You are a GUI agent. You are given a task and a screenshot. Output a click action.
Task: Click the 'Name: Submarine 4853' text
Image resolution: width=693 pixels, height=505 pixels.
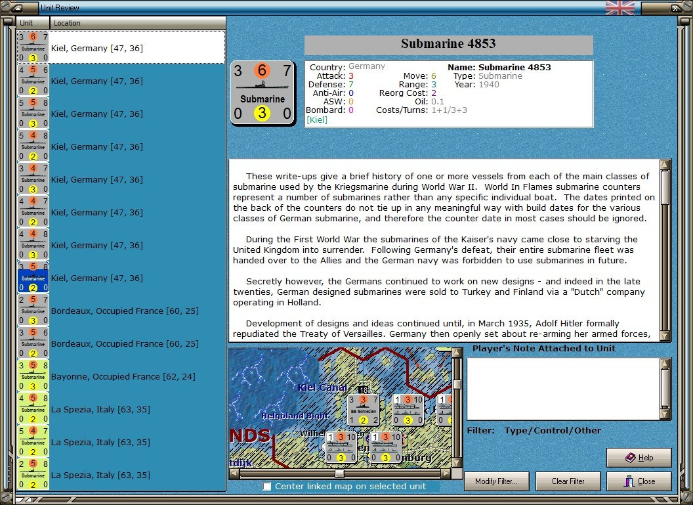[x=499, y=67]
